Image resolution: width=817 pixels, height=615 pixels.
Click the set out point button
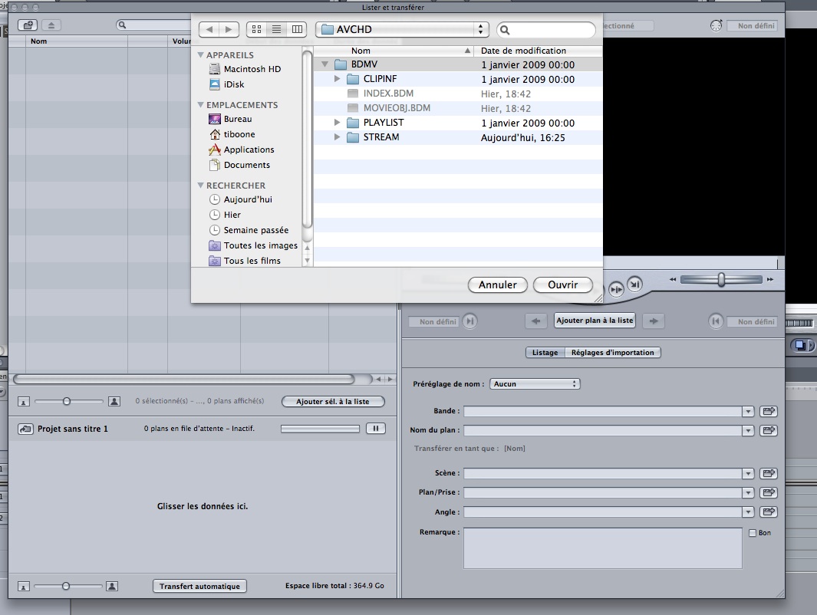[x=716, y=321]
